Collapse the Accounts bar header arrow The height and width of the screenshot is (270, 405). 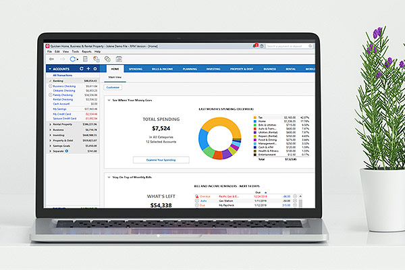click(x=50, y=69)
